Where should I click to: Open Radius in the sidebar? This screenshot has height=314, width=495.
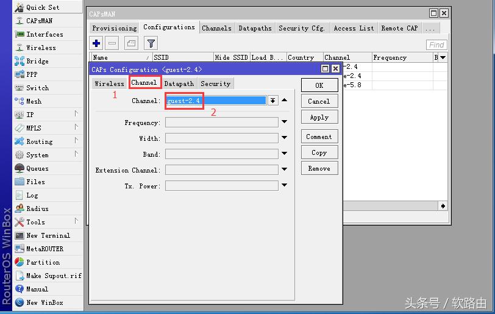(x=48, y=209)
